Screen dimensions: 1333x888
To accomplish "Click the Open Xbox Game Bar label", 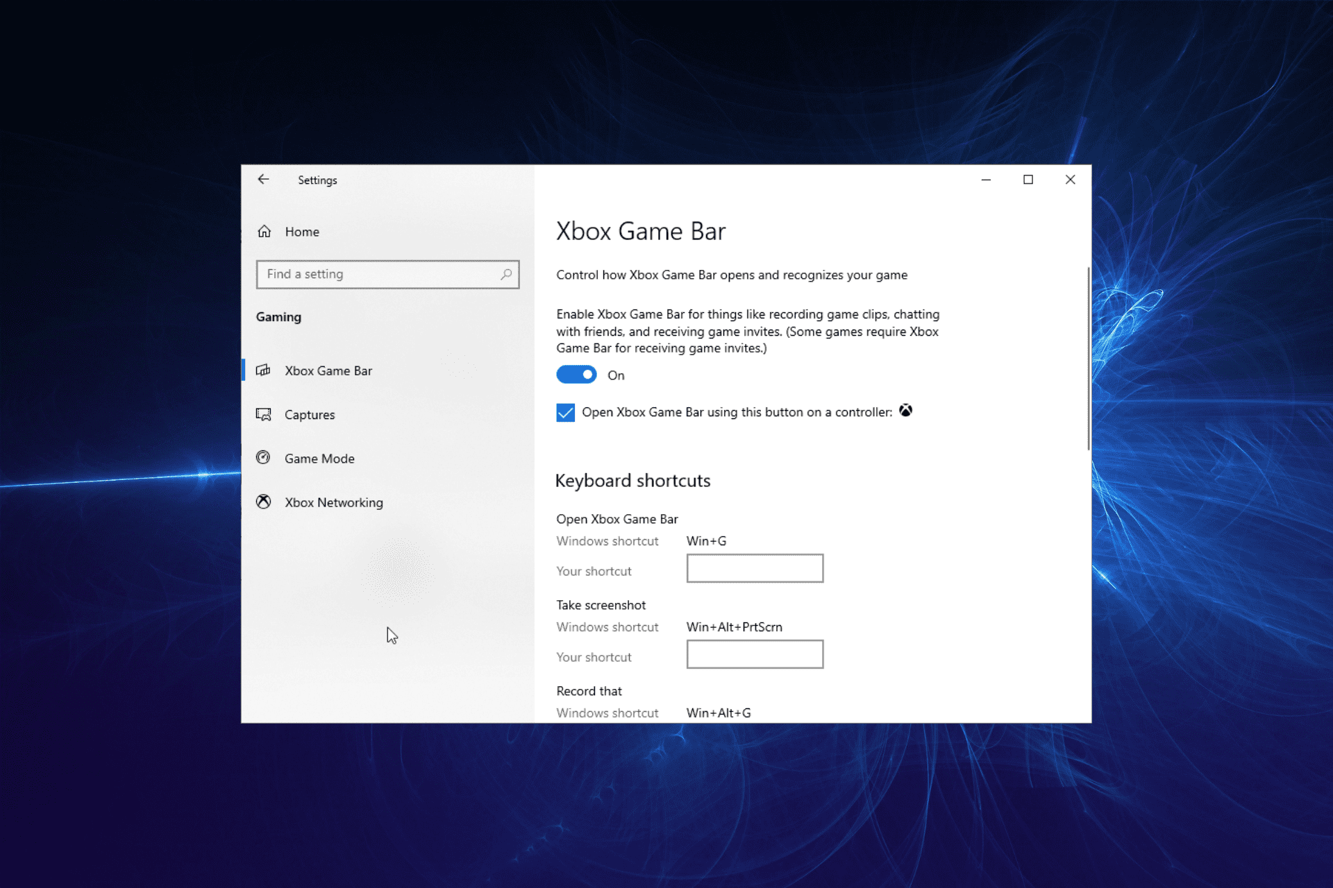I will 617,519.
